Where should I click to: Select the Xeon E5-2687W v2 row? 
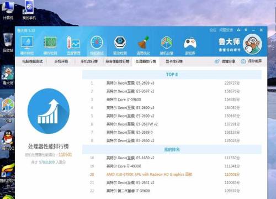point(172,124)
